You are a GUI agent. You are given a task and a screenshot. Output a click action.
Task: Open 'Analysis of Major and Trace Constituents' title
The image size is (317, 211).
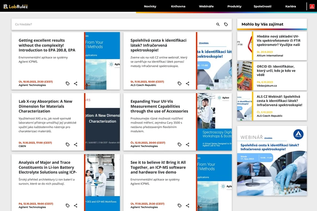(48, 167)
